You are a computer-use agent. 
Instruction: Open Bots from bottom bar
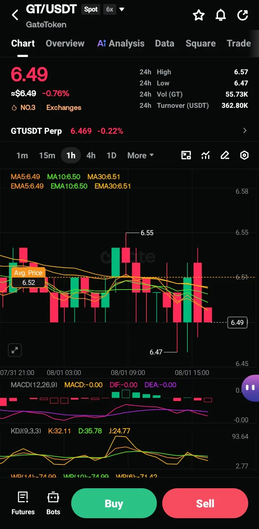point(53,503)
